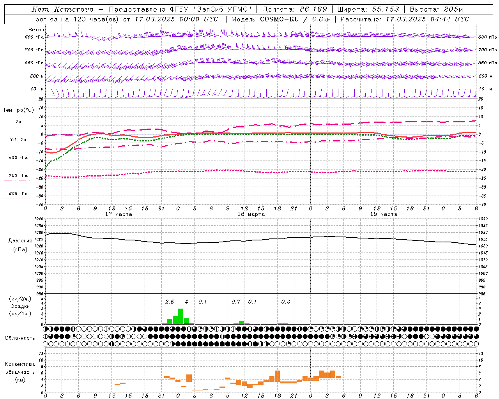
Task: Click the forecast start time 17.03.2025 00:00 UTC
Action: tap(176, 19)
